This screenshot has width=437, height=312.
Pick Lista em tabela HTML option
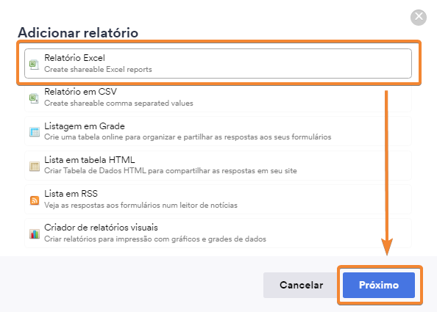[218, 165]
